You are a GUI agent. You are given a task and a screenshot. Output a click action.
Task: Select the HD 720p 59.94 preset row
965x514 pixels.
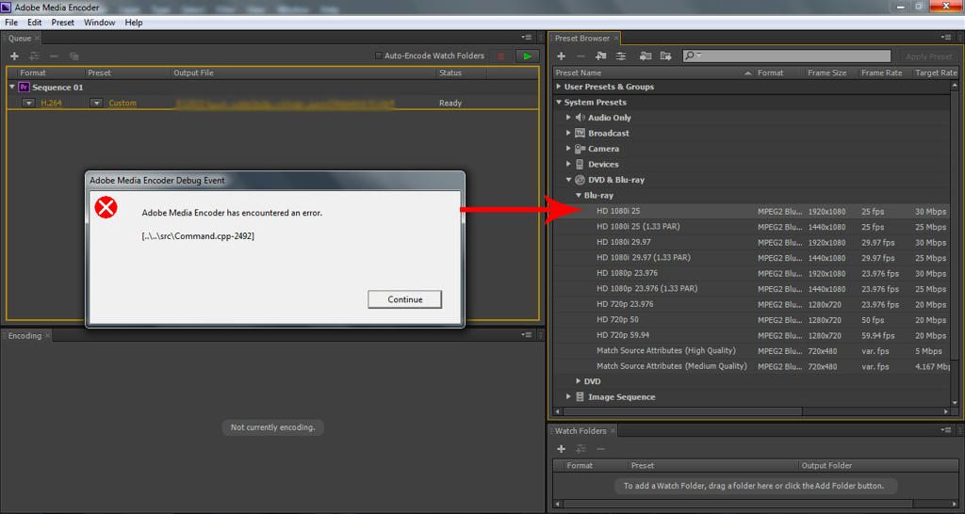[751, 335]
